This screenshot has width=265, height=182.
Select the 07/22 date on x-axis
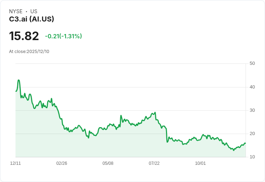154,163
